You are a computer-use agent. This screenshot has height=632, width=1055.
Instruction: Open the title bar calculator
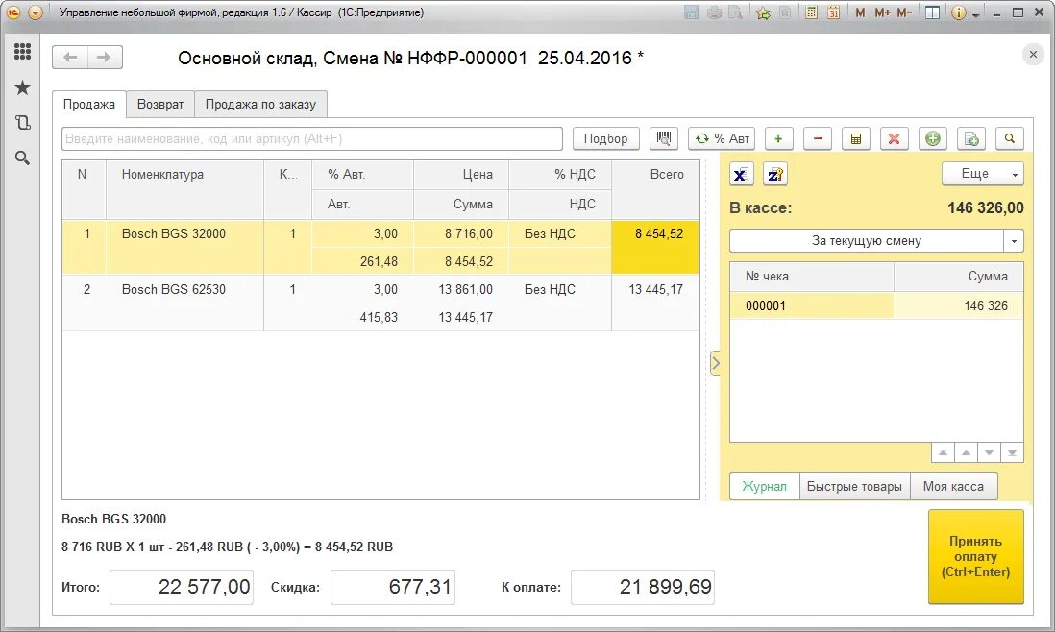pyautogui.click(x=812, y=12)
